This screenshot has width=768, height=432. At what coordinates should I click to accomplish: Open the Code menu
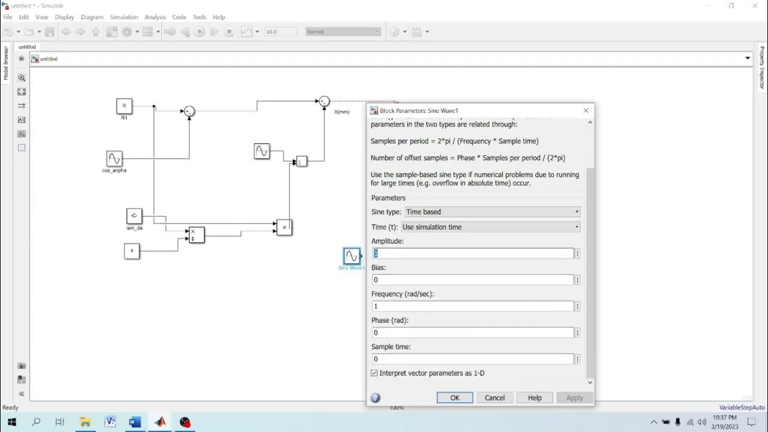(x=179, y=17)
